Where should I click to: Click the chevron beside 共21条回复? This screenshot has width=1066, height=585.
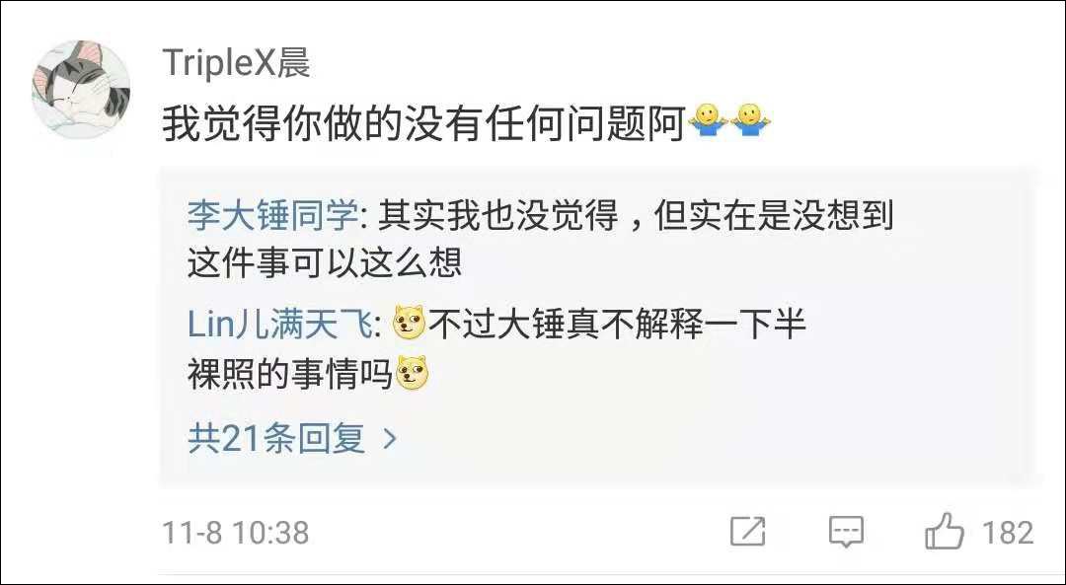pyautogui.click(x=390, y=439)
